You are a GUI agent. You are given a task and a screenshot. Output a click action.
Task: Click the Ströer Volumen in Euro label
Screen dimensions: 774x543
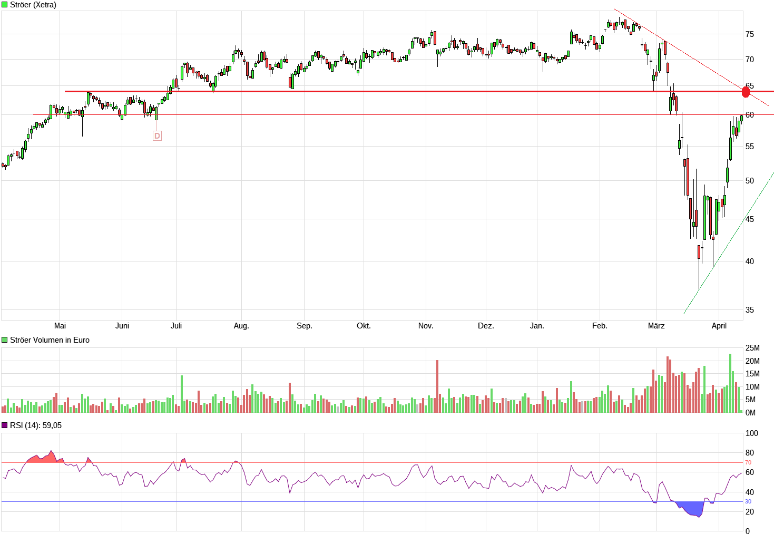click(x=50, y=340)
